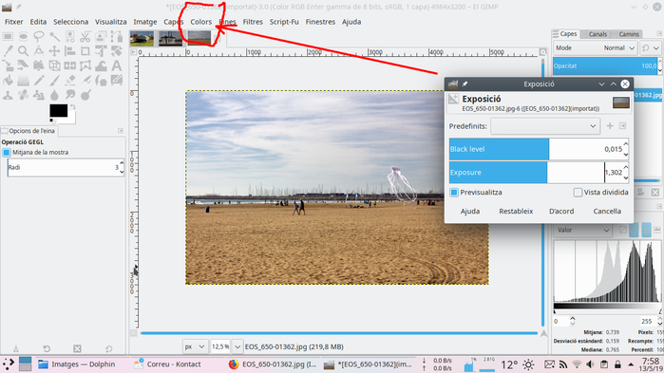The width and height of the screenshot is (664, 373).
Task: Switch to the Canals tab
Action: click(x=598, y=34)
